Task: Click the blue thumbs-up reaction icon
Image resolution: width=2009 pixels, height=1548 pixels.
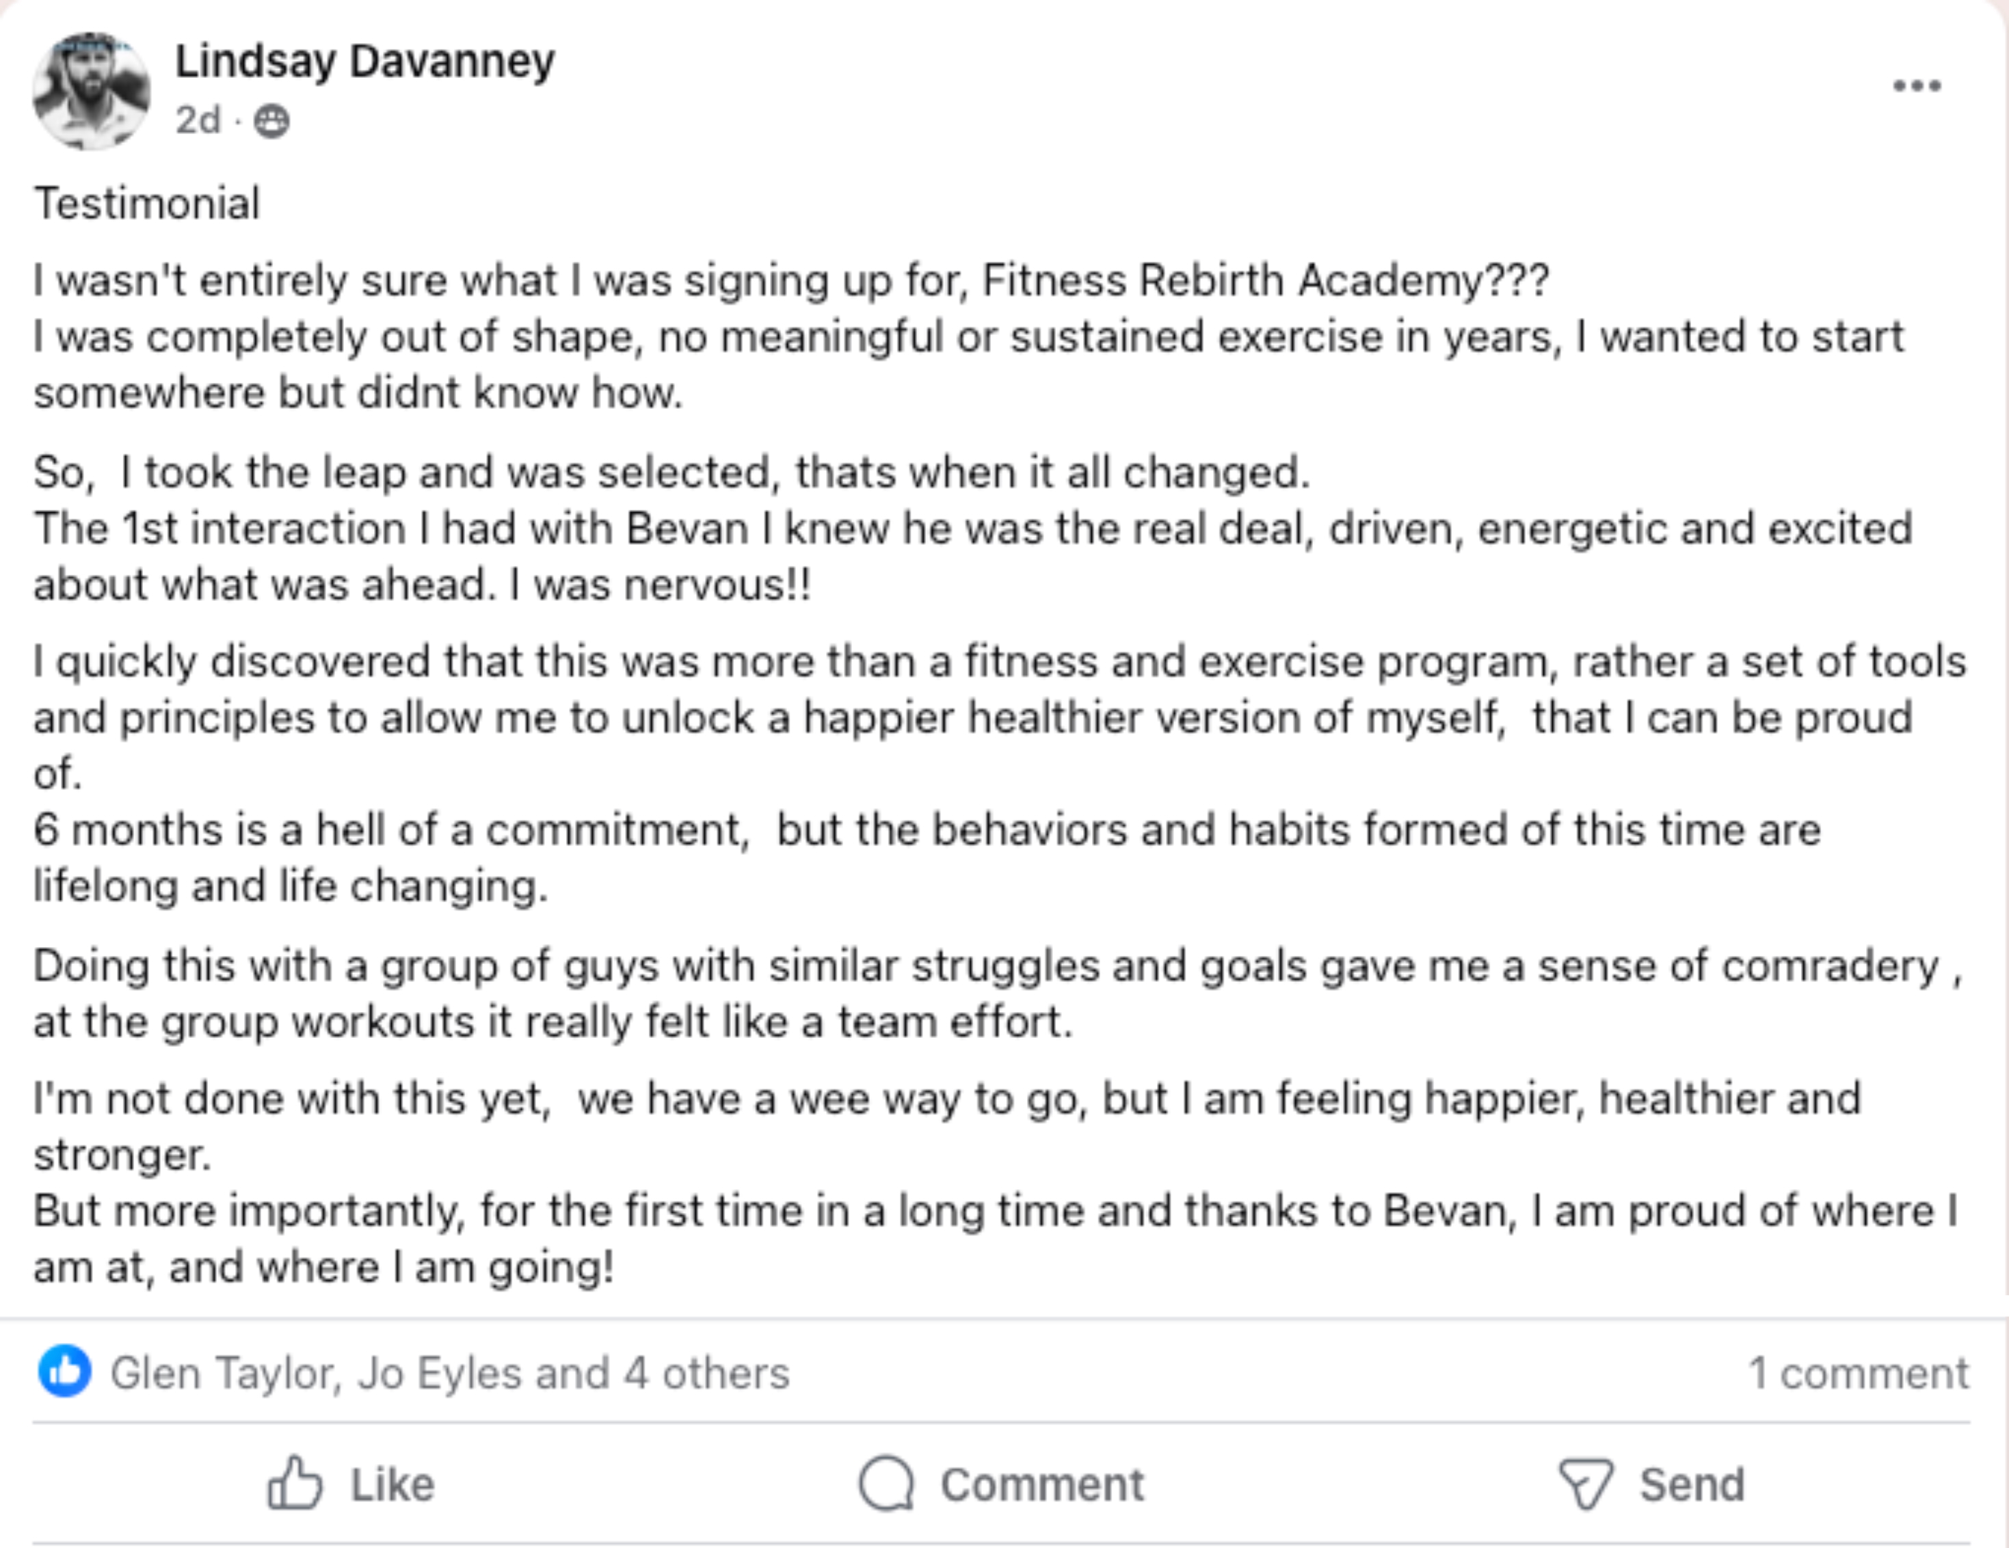Action: click(x=64, y=1372)
